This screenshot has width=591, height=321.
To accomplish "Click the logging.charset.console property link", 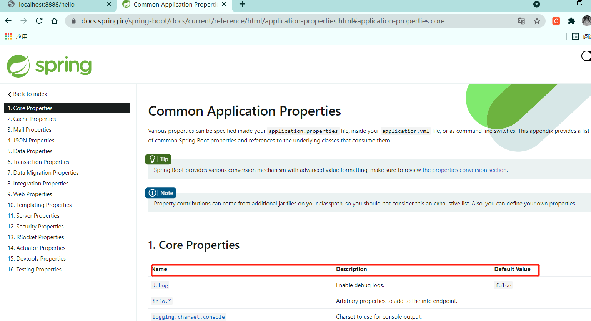I will coord(188,317).
